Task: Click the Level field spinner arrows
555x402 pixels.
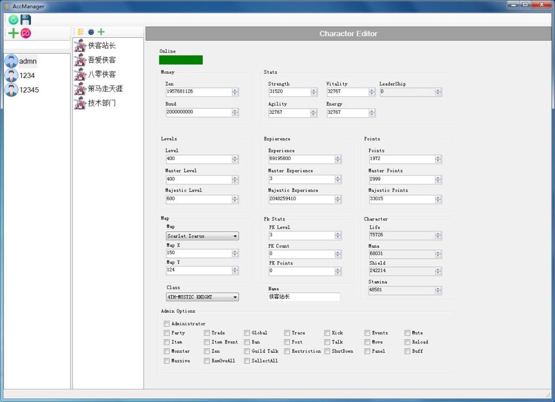Action: [235, 159]
